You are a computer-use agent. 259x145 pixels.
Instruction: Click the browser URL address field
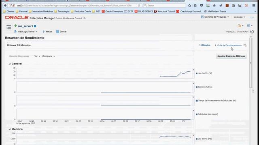pos(74,5)
